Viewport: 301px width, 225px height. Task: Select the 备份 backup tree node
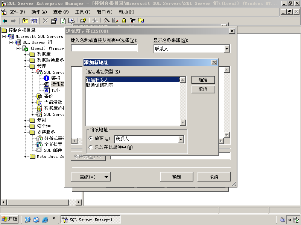click(49, 96)
